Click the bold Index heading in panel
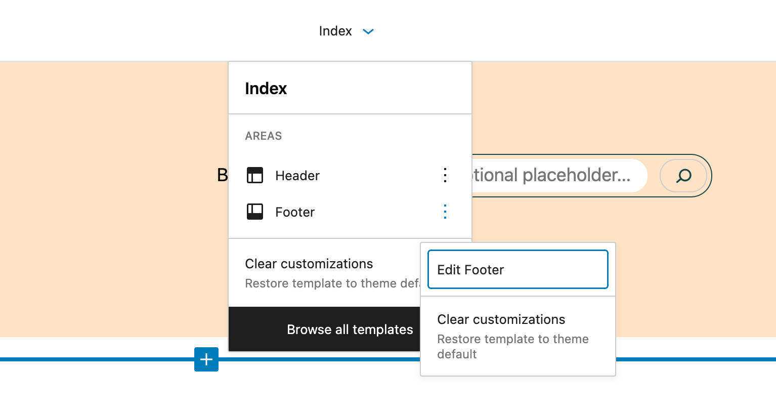 266,89
